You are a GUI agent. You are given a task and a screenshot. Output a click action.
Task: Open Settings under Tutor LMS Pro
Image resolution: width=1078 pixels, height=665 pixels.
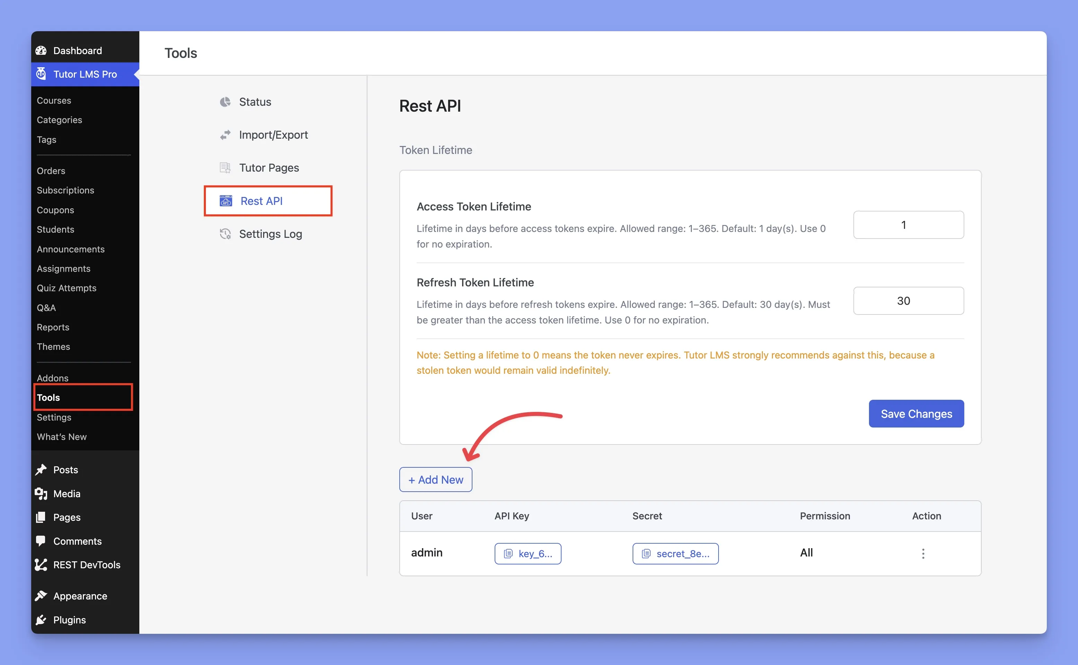pos(54,417)
